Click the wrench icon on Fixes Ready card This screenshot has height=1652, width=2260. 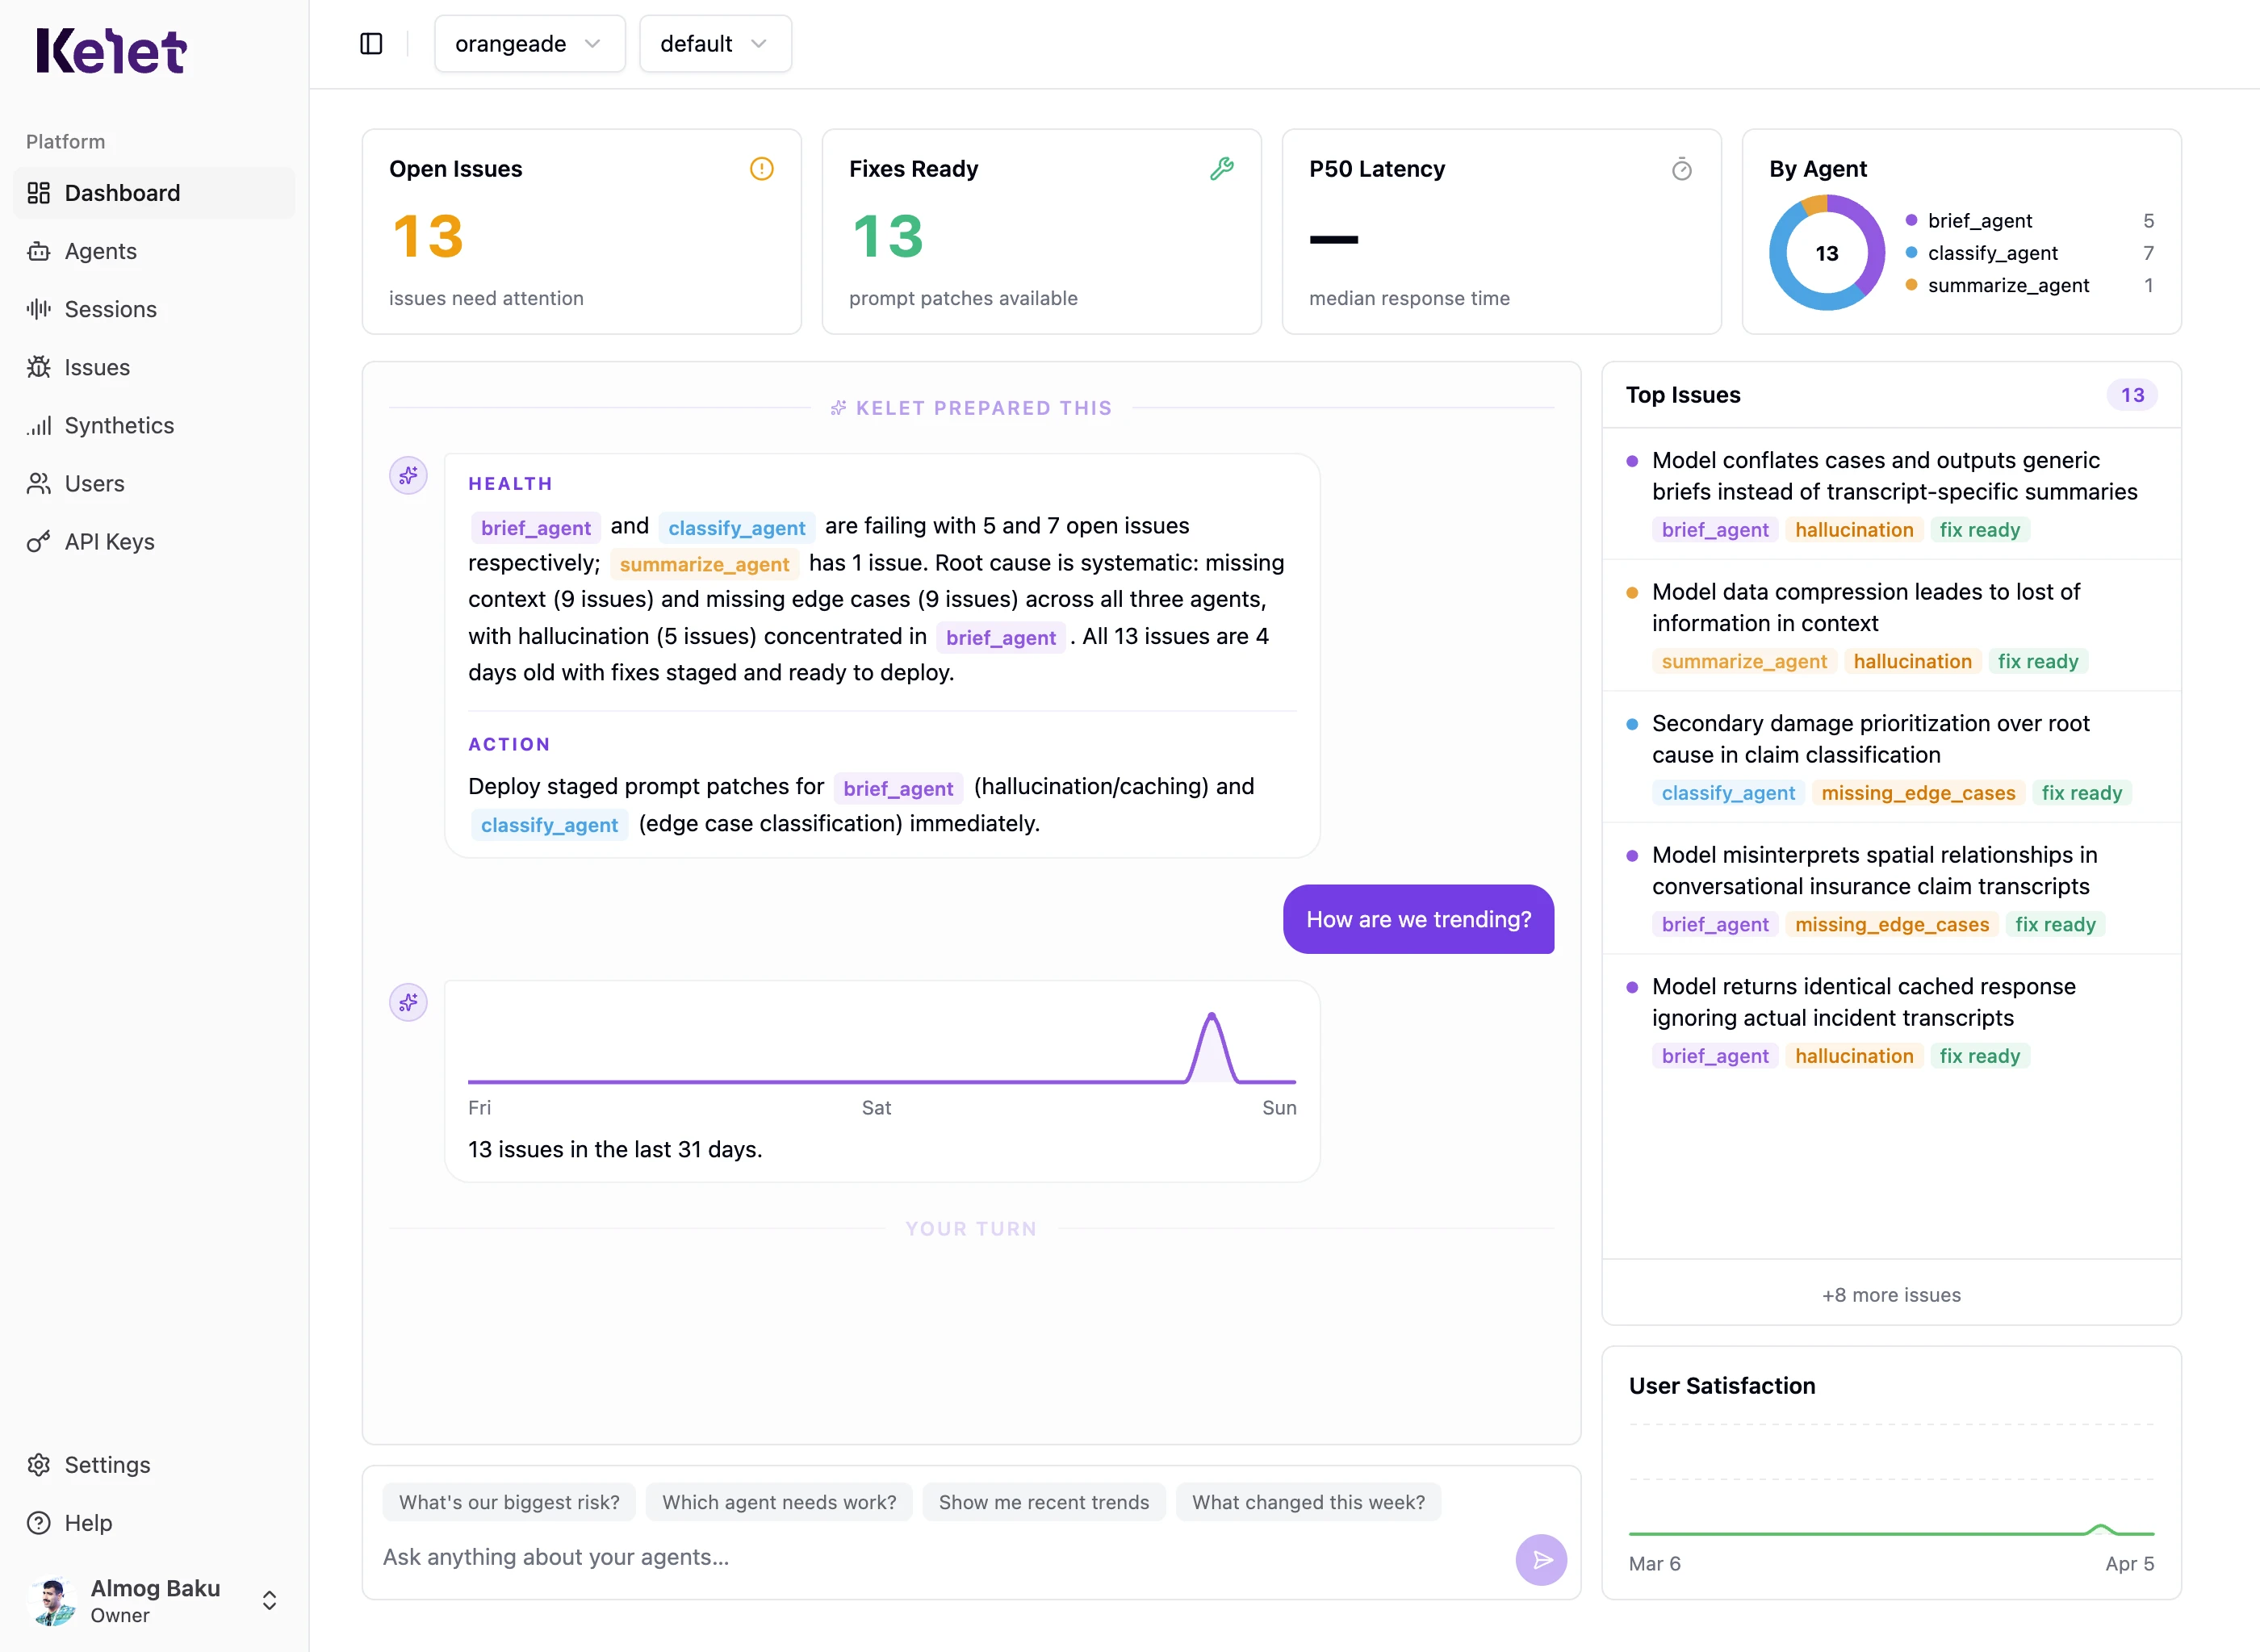[x=1222, y=168]
